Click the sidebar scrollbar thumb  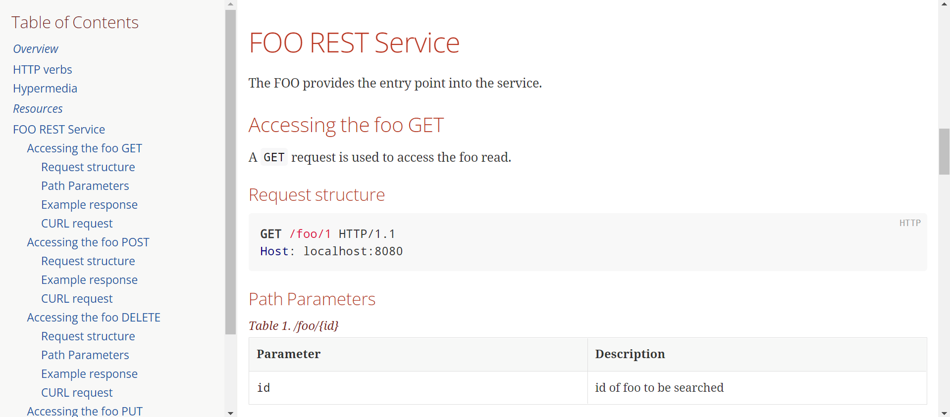(230, 172)
